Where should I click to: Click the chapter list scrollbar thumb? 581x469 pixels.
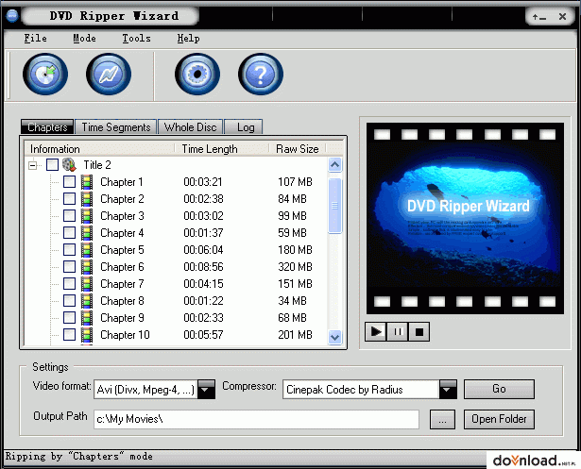pyautogui.click(x=335, y=206)
